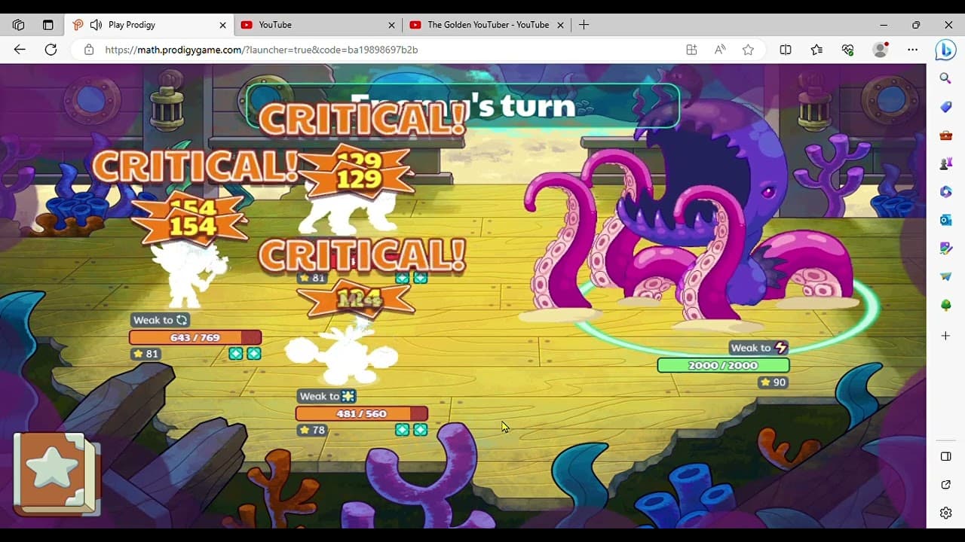This screenshot has width=965, height=542.
Task: Open the sidebar tools briefcase icon
Action: click(x=945, y=135)
